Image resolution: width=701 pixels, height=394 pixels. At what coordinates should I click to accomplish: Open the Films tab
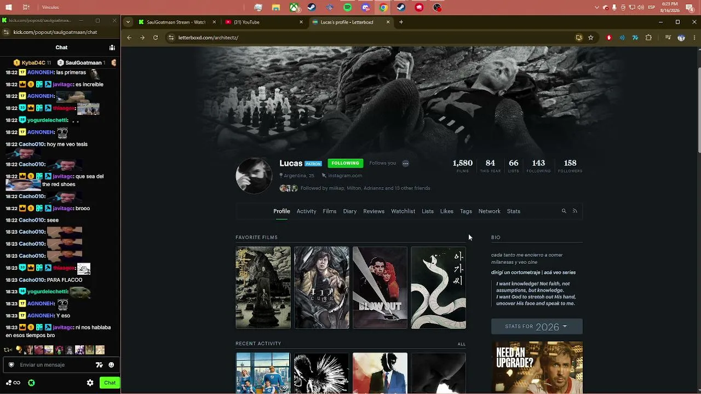(x=330, y=211)
